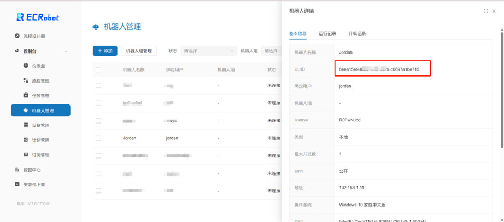Open 订阅管理 menu item
The width and height of the screenshot is (504, 222).
(40, 155)
